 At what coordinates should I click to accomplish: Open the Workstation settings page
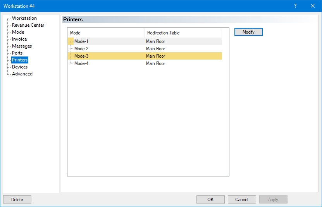coord(24,18)
